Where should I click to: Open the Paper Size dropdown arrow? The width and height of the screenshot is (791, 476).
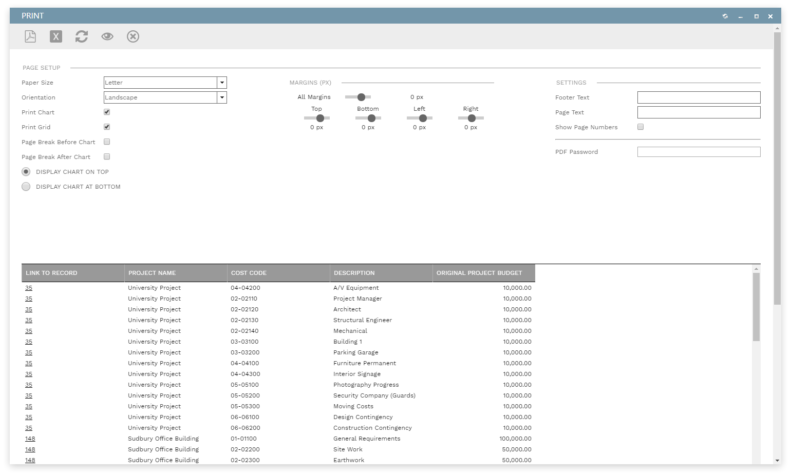coord(221,83)
